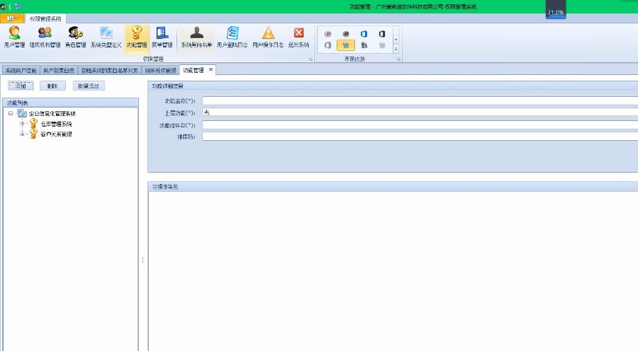This screenshot has width=638, height=351.
Task: Click the 71.0% indicator in title bar
Action: click(x=555, y=13)
